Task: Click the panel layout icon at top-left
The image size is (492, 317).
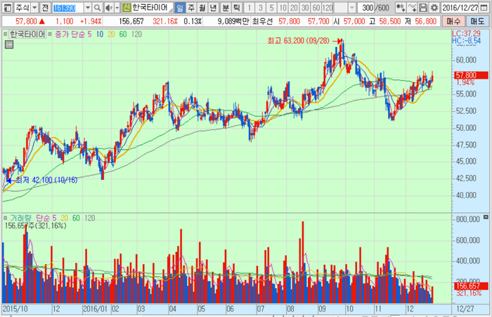Action: [x=6, y=7]
